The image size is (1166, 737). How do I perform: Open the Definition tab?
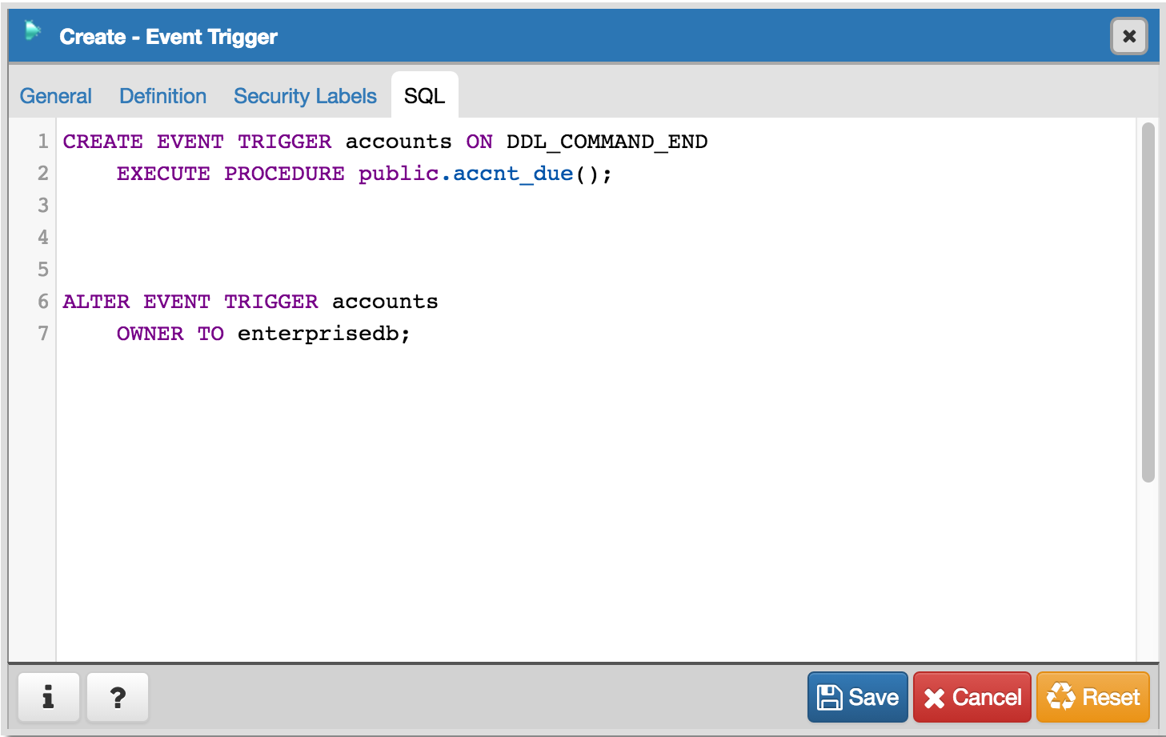click(x=163, y=96)
